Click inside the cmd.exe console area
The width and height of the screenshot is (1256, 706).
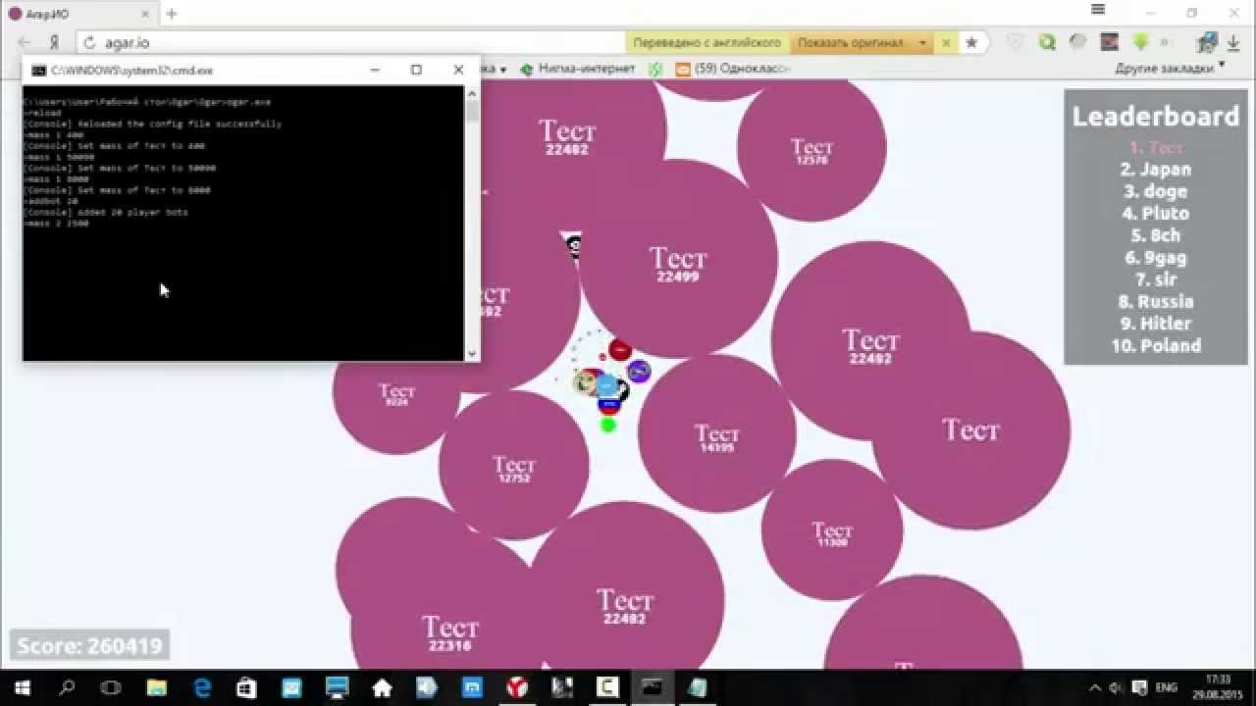(x=243, y=223)
